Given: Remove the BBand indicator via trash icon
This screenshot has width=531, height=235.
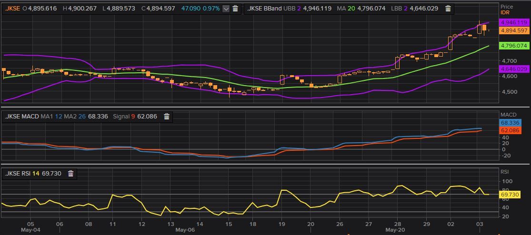Looking at the screenshot, I should (448, 9).
